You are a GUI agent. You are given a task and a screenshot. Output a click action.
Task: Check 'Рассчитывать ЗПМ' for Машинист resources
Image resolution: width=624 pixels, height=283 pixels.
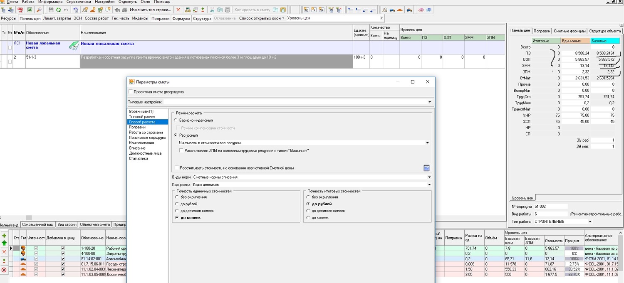click(x=181, y=150)
